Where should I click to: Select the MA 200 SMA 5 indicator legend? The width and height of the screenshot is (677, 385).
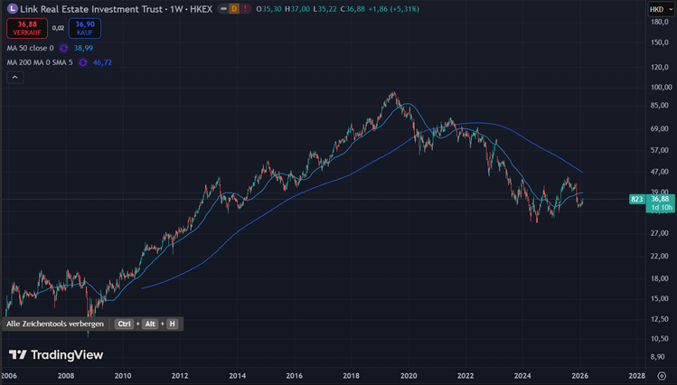[39, 62]
